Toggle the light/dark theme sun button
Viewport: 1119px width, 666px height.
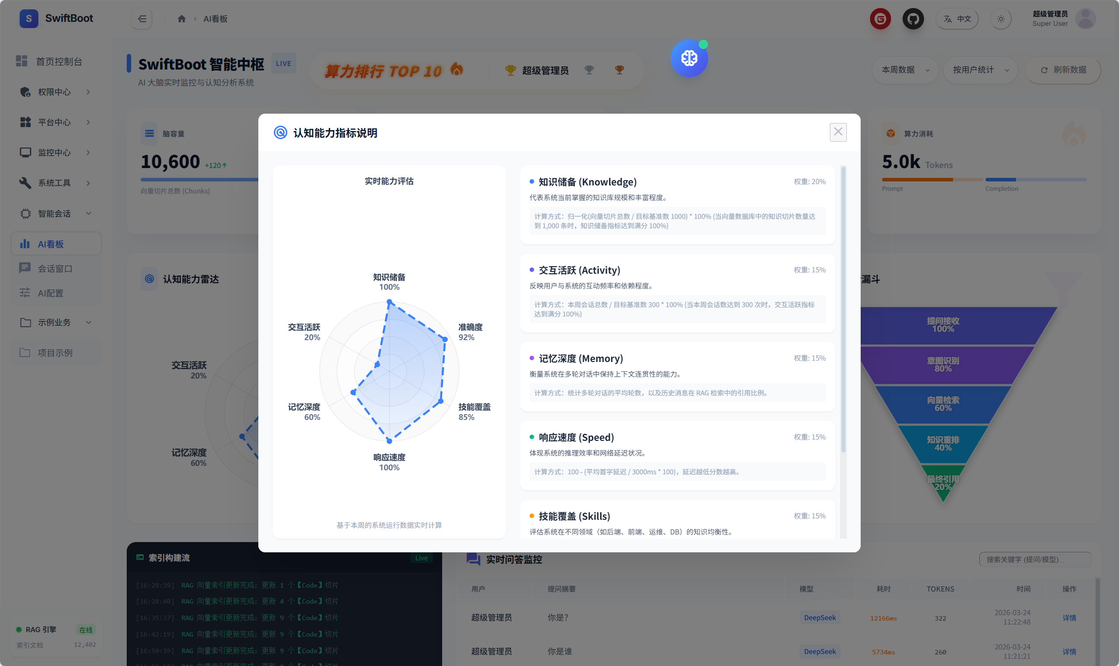[x=1000, y=19]
